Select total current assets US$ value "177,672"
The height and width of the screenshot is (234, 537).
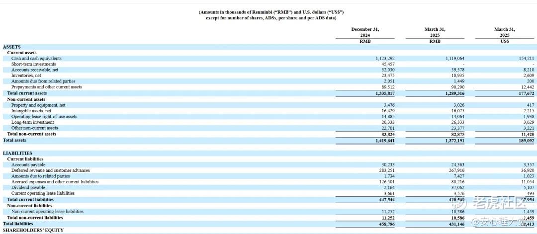[x=527, y=93]
